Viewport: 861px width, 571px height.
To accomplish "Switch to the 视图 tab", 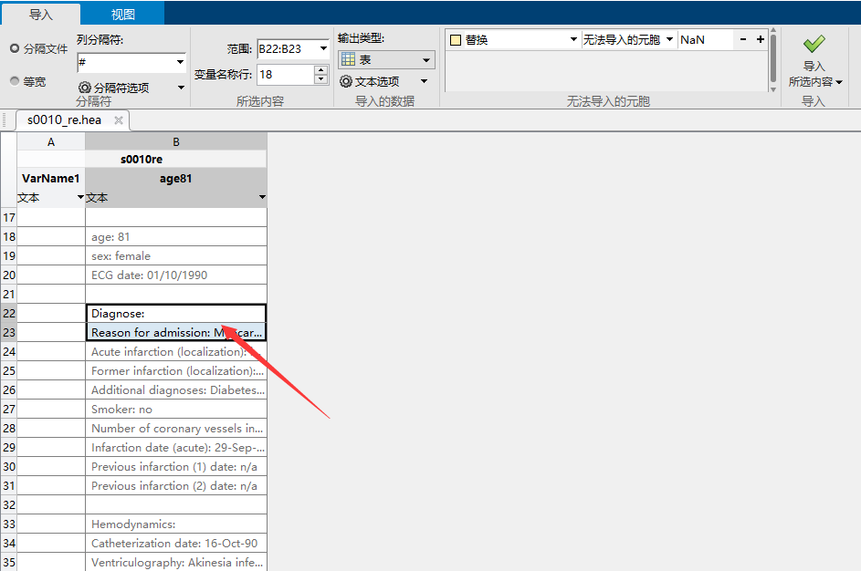I will click(x=122, y=15).
